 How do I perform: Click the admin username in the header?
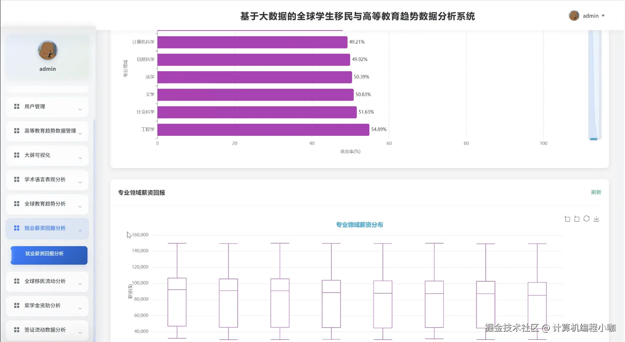point(590,16)
